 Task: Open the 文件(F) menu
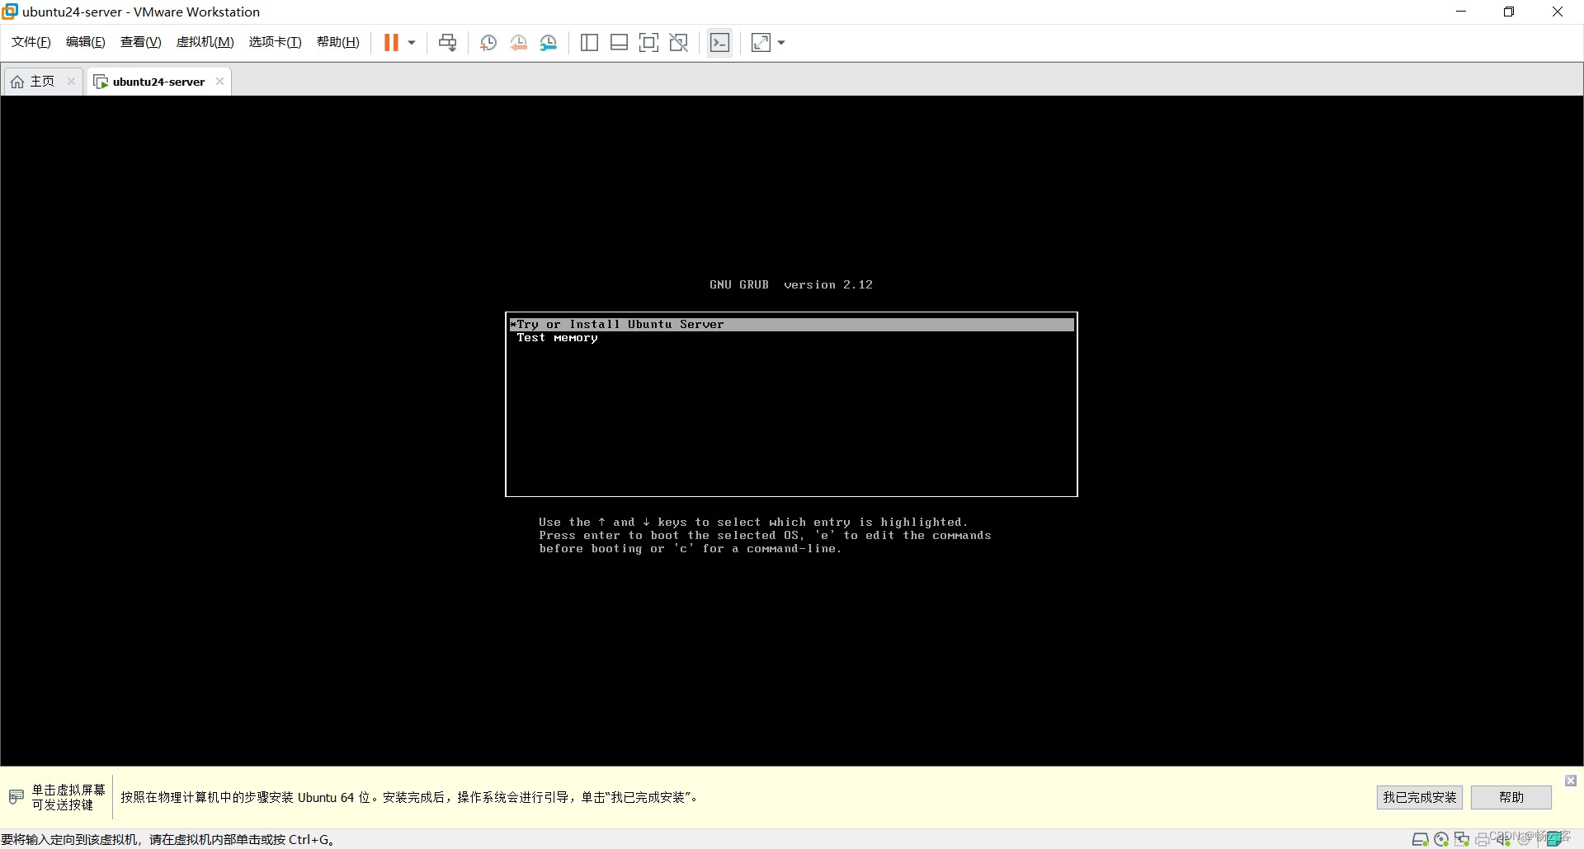(x=31, y=42)
